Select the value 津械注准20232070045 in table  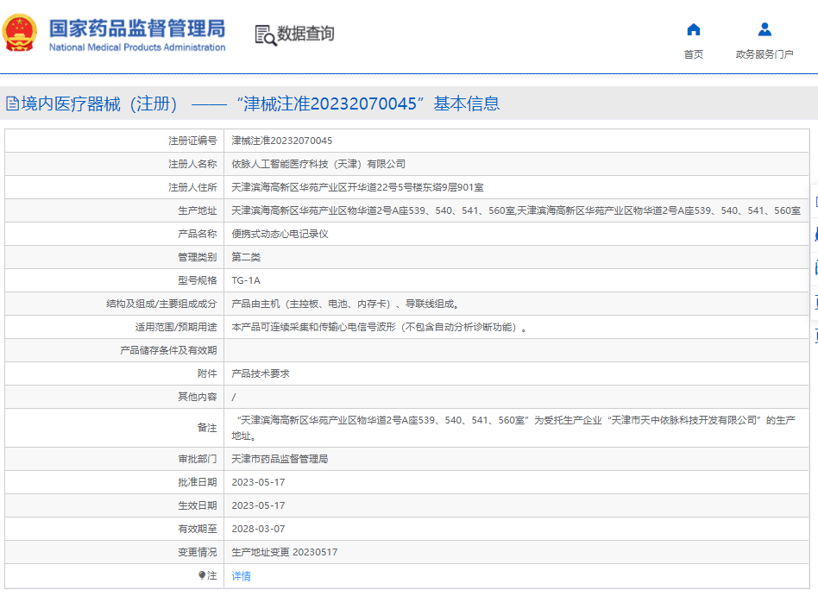pos(281,141)
